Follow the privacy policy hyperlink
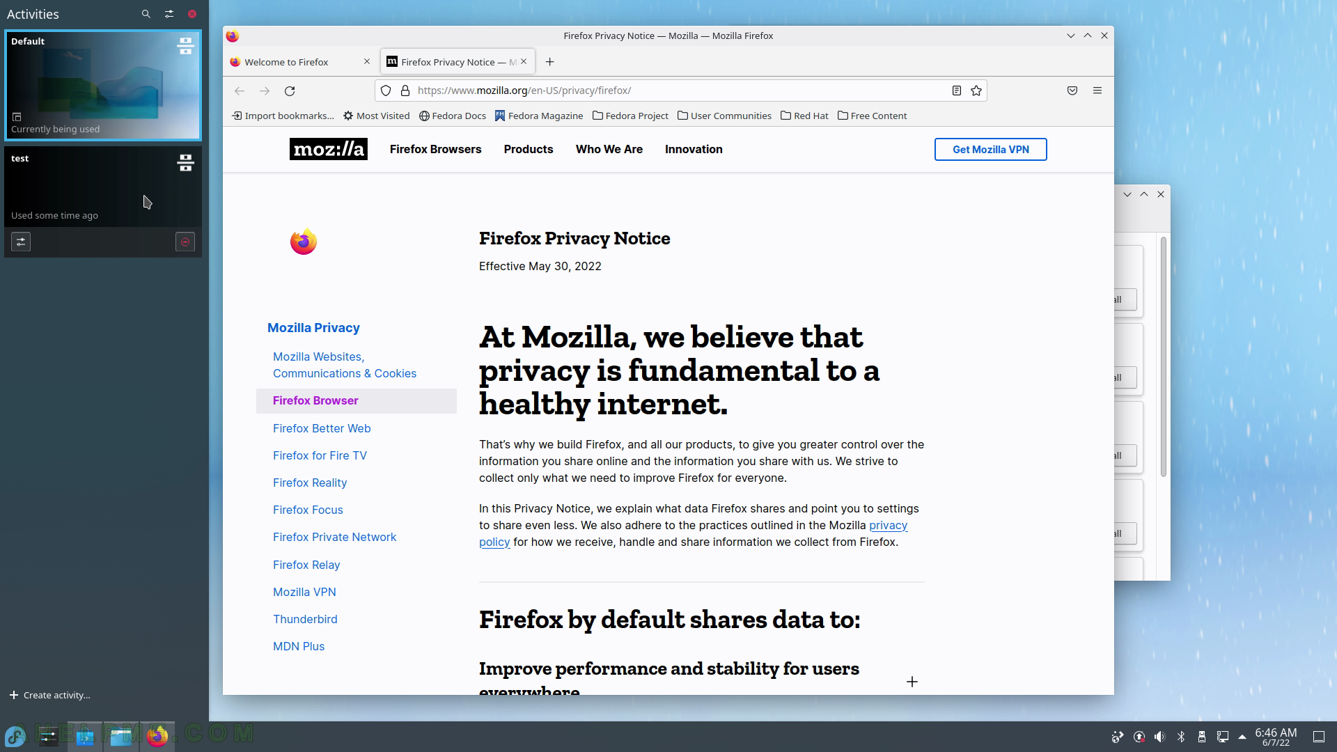Viewport: 1337px width, 752px height. 888,525
